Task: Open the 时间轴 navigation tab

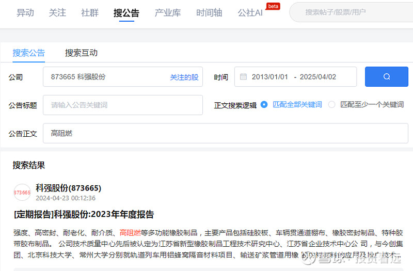Action: 209,12
